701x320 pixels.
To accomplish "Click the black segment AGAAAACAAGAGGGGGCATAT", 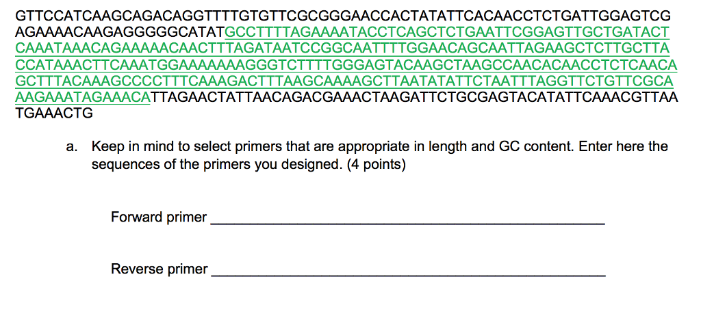I will pos(120,32).
